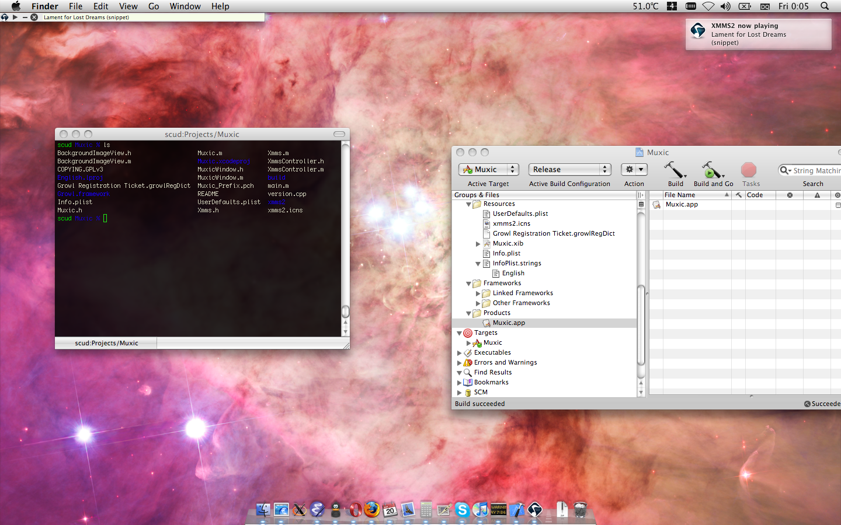This screenshot has height=525, width=841.
Task: Expand Errors and Warnings group
Action: point(459,363)
